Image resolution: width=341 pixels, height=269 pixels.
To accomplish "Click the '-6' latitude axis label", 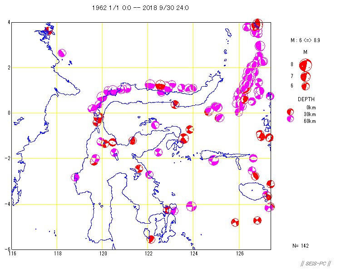I will [x=7, y=249].
